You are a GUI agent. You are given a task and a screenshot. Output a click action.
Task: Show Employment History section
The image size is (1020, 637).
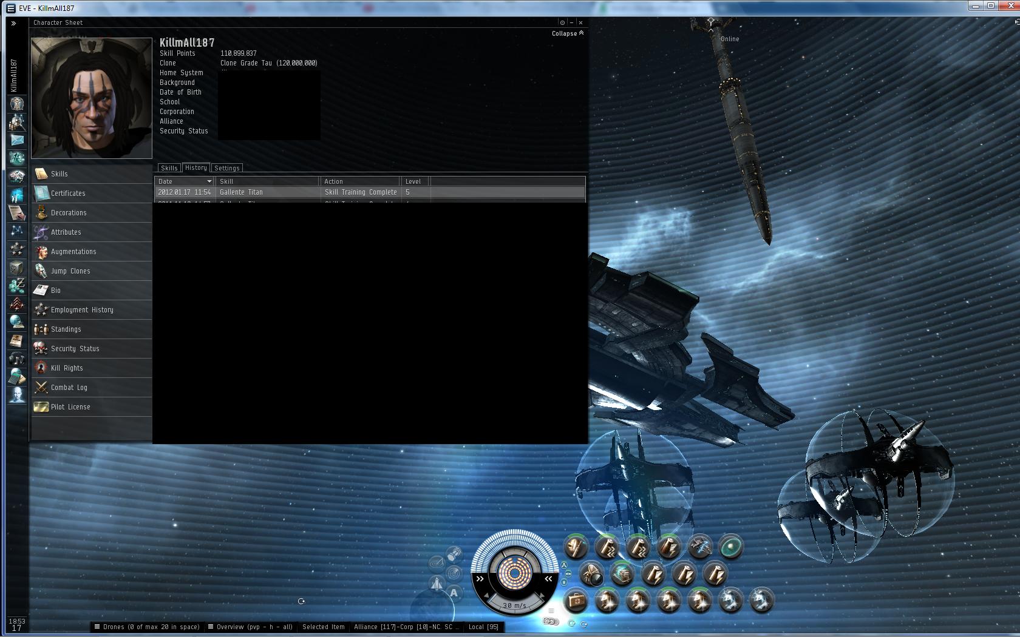coord(92,310)
